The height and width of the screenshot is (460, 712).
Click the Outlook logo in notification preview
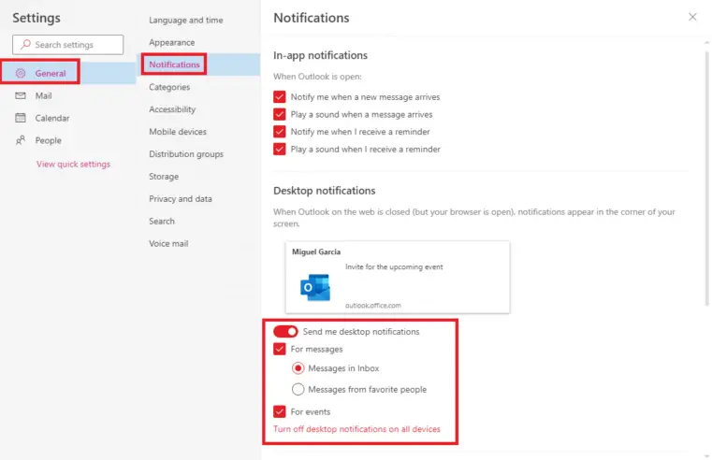pyautogui.click(x=315, y=287)
